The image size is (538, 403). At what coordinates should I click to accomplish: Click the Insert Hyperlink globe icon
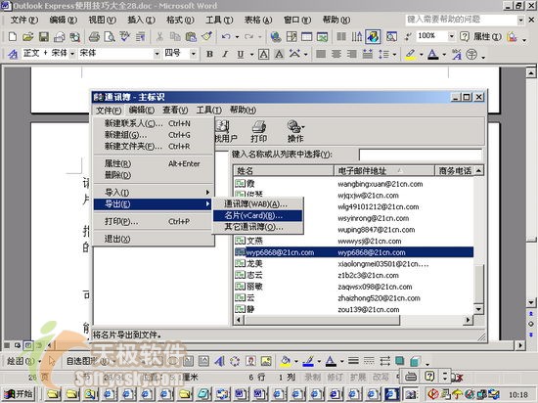276,36
